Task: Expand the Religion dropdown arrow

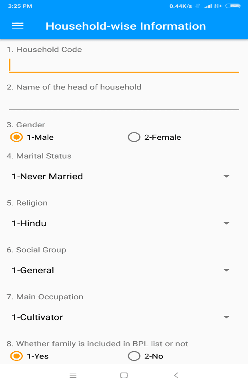Action: (226, 223)
